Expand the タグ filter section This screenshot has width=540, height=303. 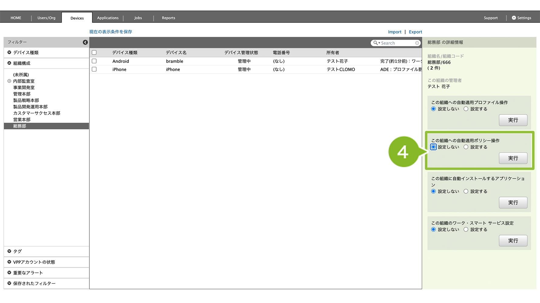[9, 251]
